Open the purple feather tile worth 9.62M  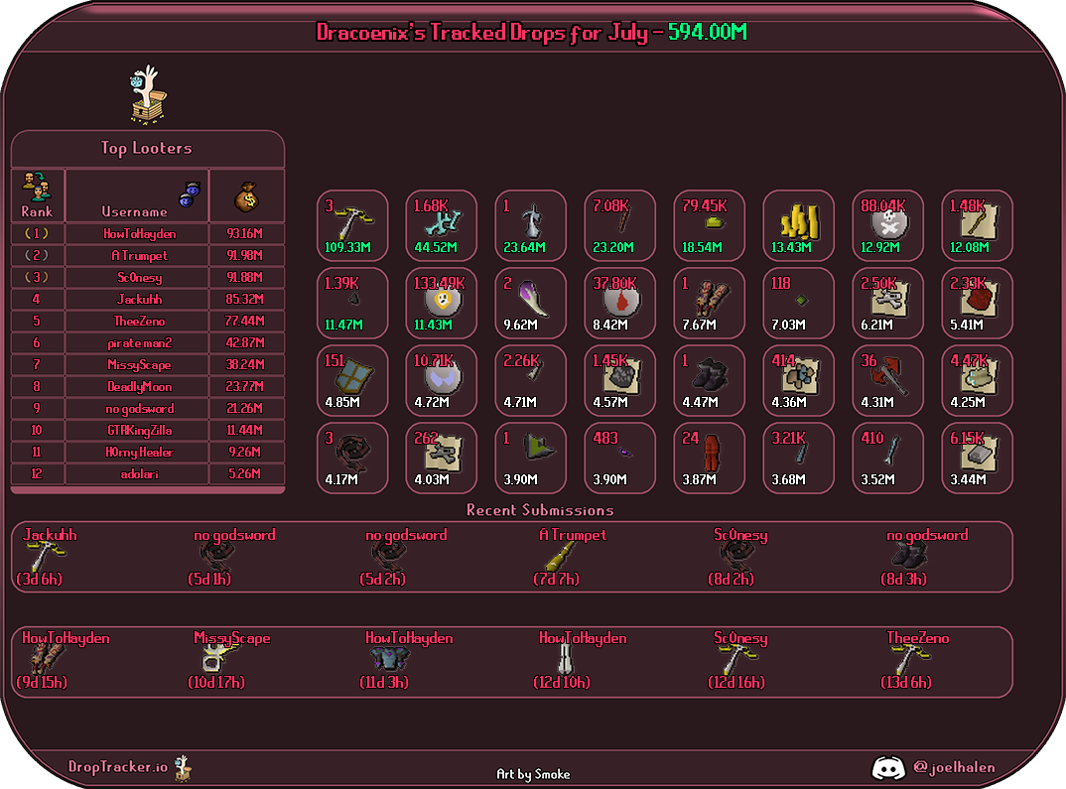click(530, 303)
